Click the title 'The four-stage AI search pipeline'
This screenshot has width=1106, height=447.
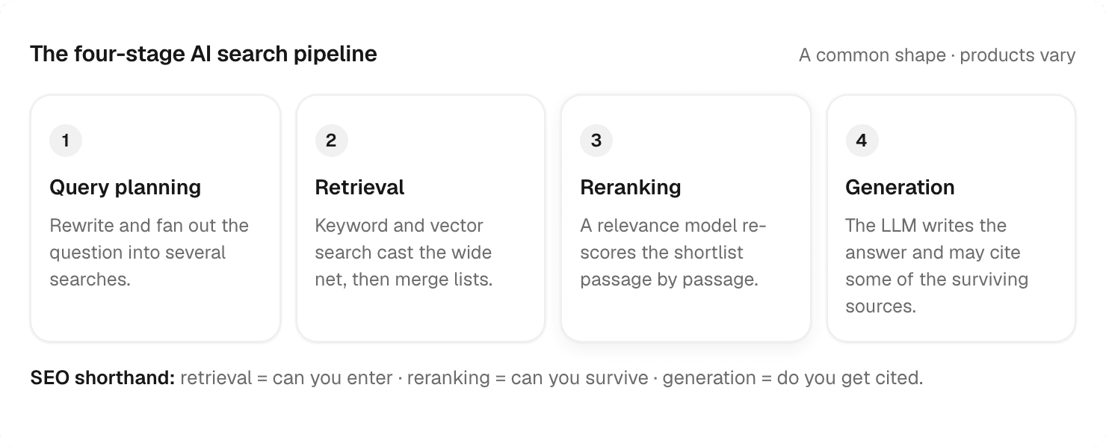coord(203,54)
